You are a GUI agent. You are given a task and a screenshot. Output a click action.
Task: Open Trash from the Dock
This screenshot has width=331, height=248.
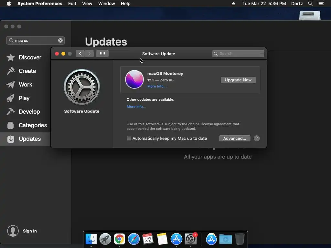[x=240, y=239]
